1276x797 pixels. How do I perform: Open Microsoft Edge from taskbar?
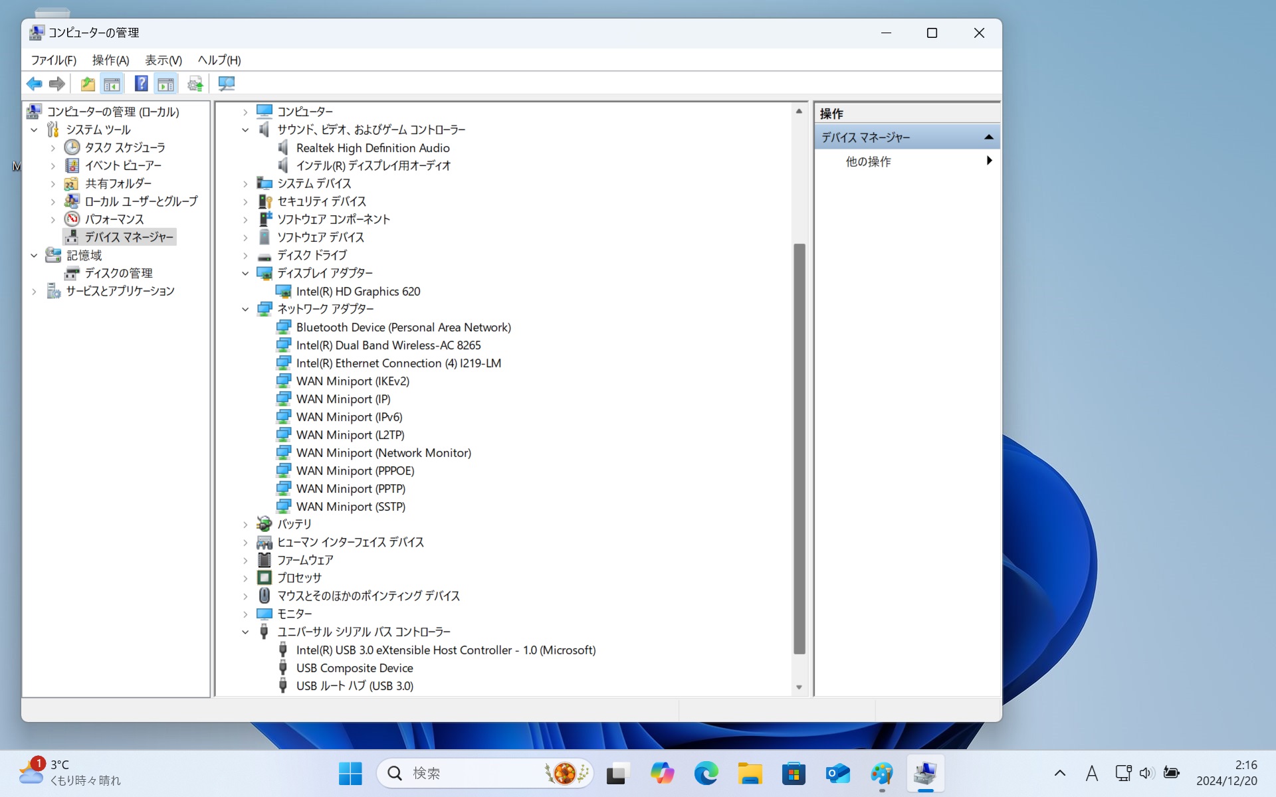click(x=706, y=773)
